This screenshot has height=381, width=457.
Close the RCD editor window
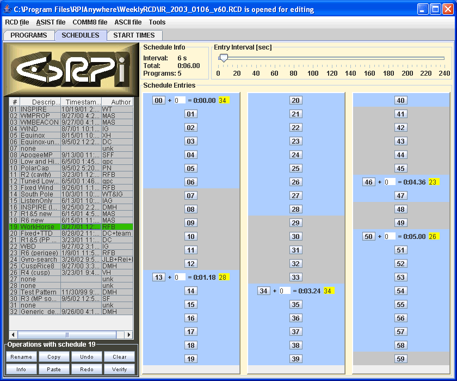448,9
